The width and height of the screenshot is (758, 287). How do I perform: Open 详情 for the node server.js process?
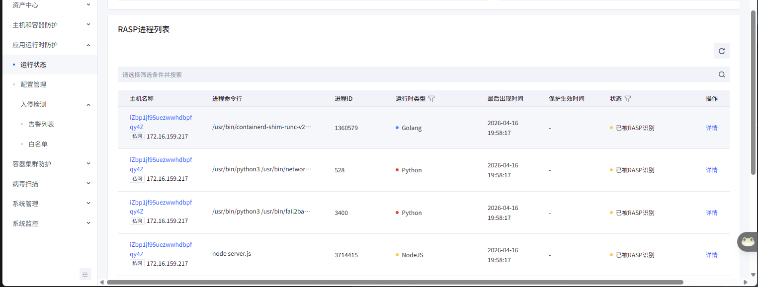point(711,255)
